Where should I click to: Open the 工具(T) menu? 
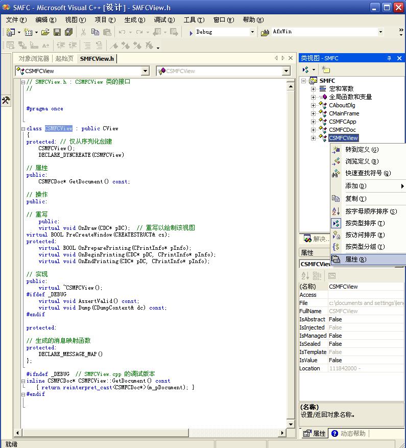(x=194, y=20)
